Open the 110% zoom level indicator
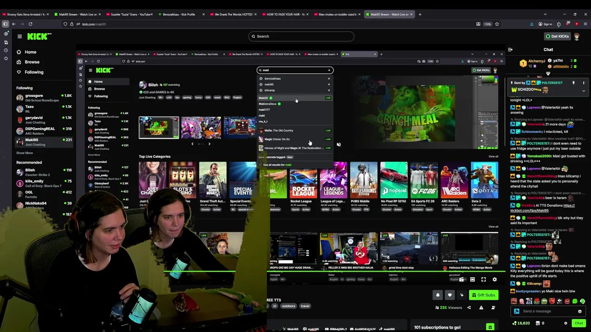Viewport: 591px width, 332px height. (x=488, y=24)
